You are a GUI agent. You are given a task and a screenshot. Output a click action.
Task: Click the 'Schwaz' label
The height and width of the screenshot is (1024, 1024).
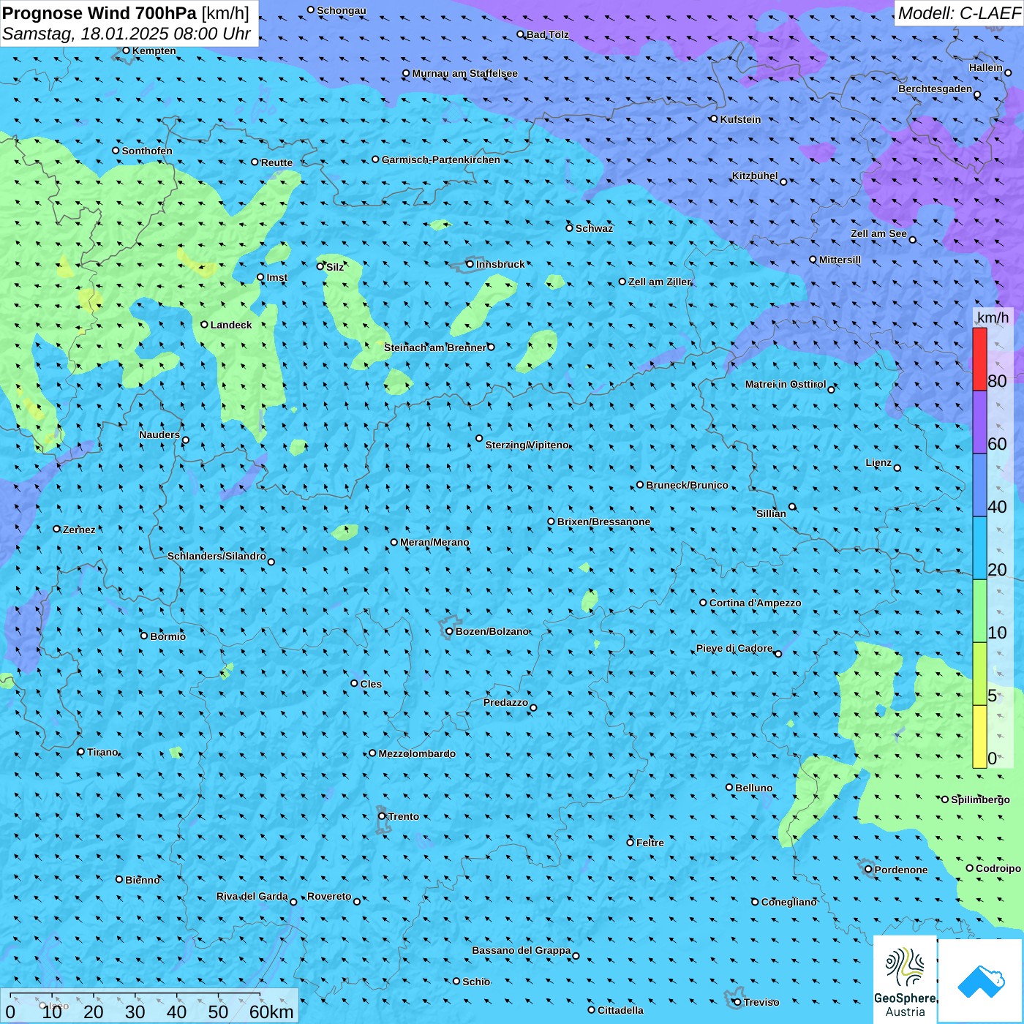pos(594,228)
